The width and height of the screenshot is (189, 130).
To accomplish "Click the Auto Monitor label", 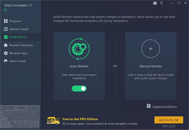I will click(x=79, y=66).
